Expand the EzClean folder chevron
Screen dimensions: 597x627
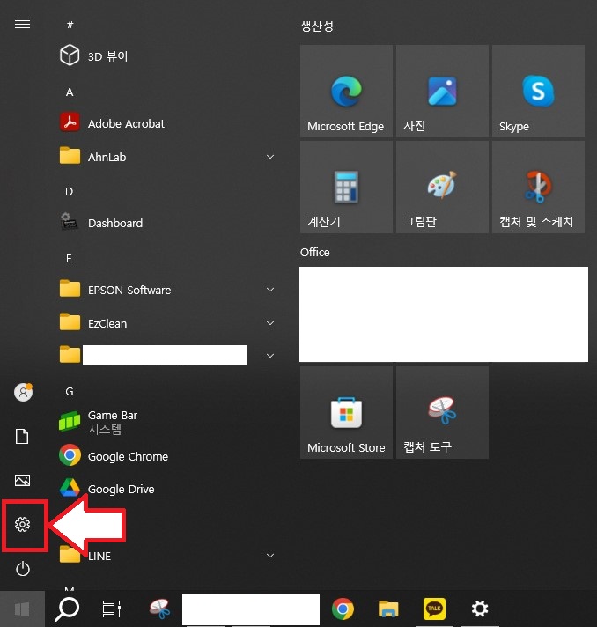(270, 323)
